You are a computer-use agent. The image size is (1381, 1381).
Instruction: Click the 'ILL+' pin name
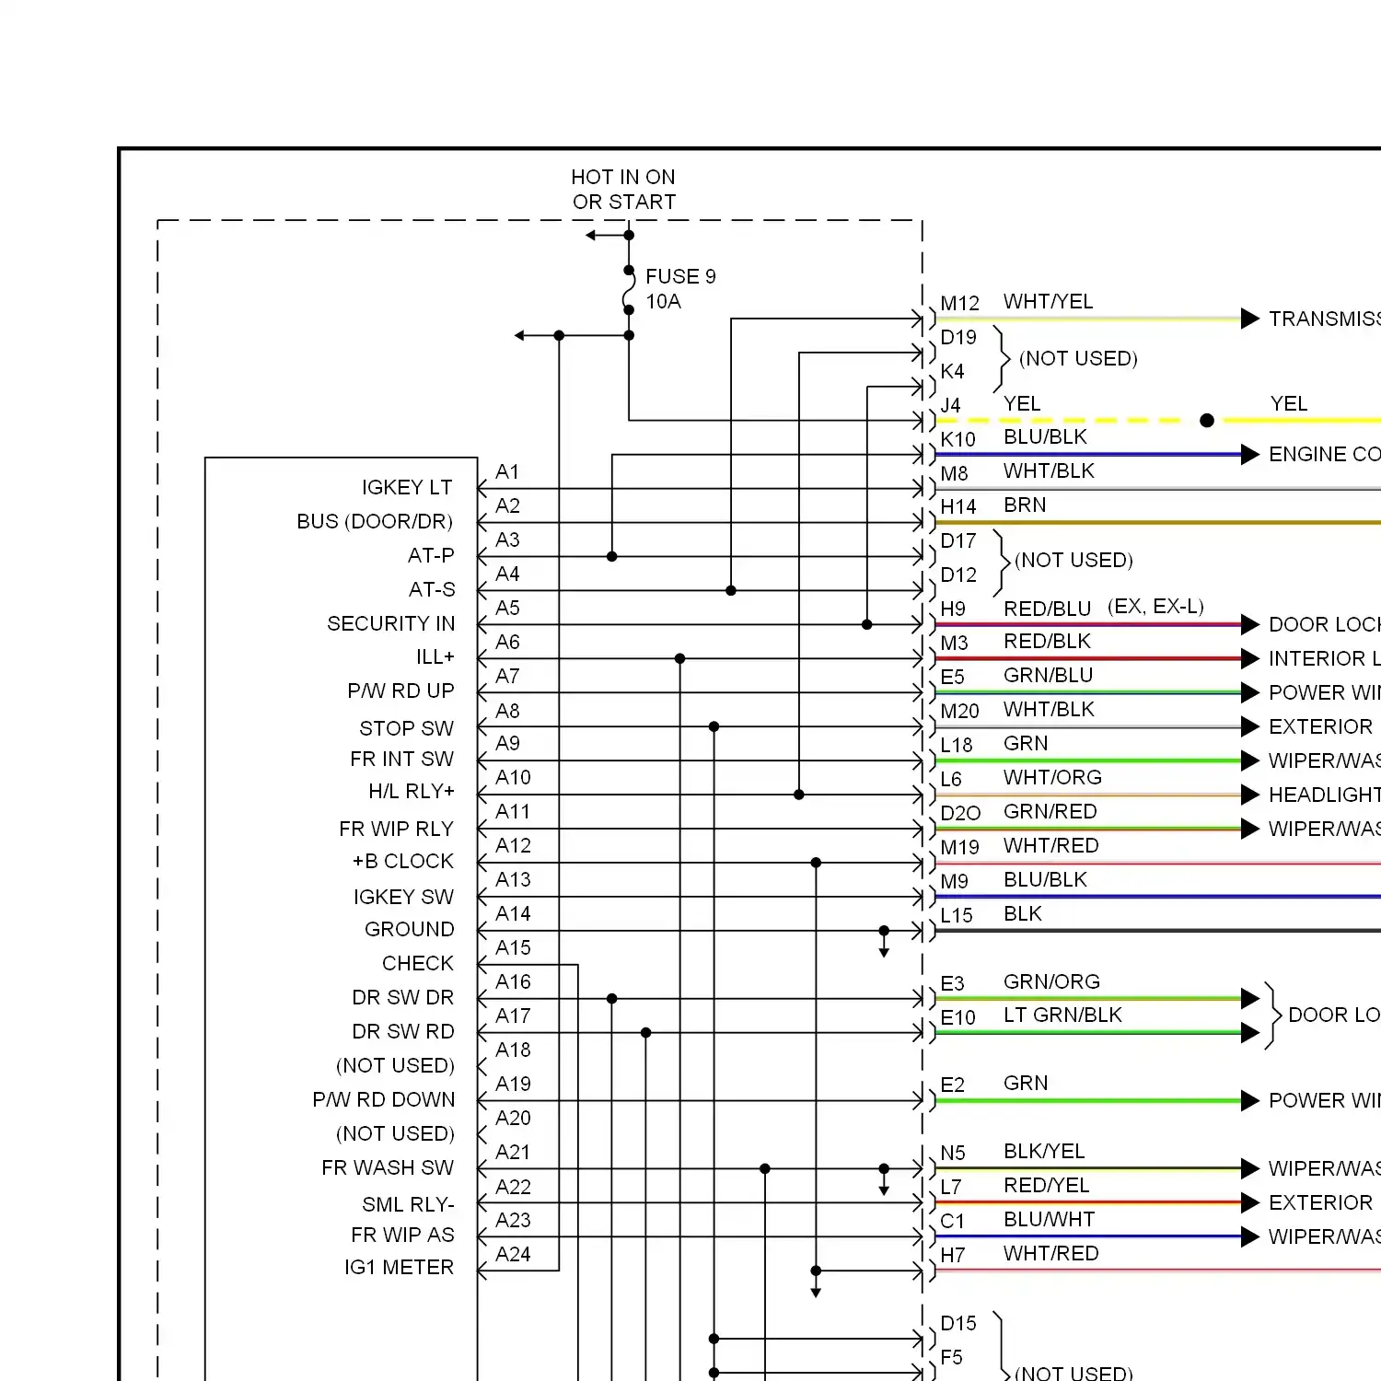(x=435, y=656)
